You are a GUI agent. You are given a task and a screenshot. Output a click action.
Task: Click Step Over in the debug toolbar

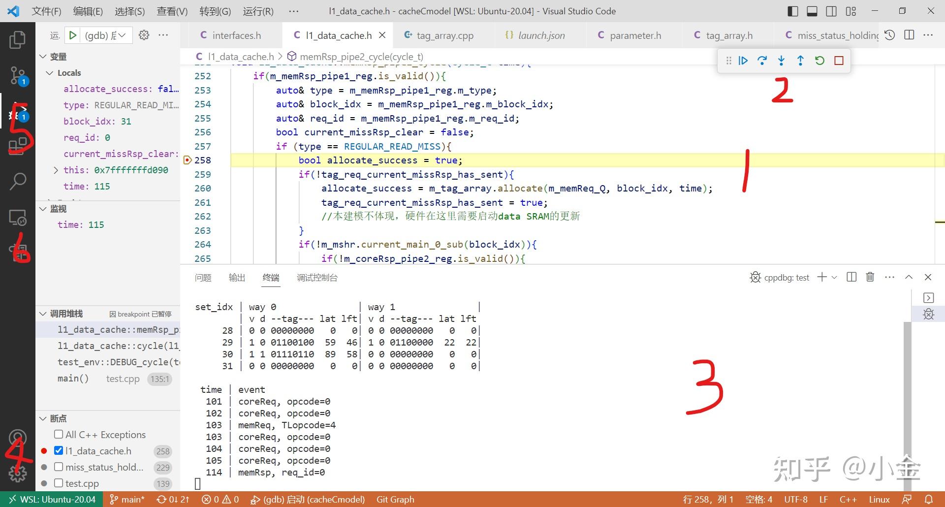(762, 61)
